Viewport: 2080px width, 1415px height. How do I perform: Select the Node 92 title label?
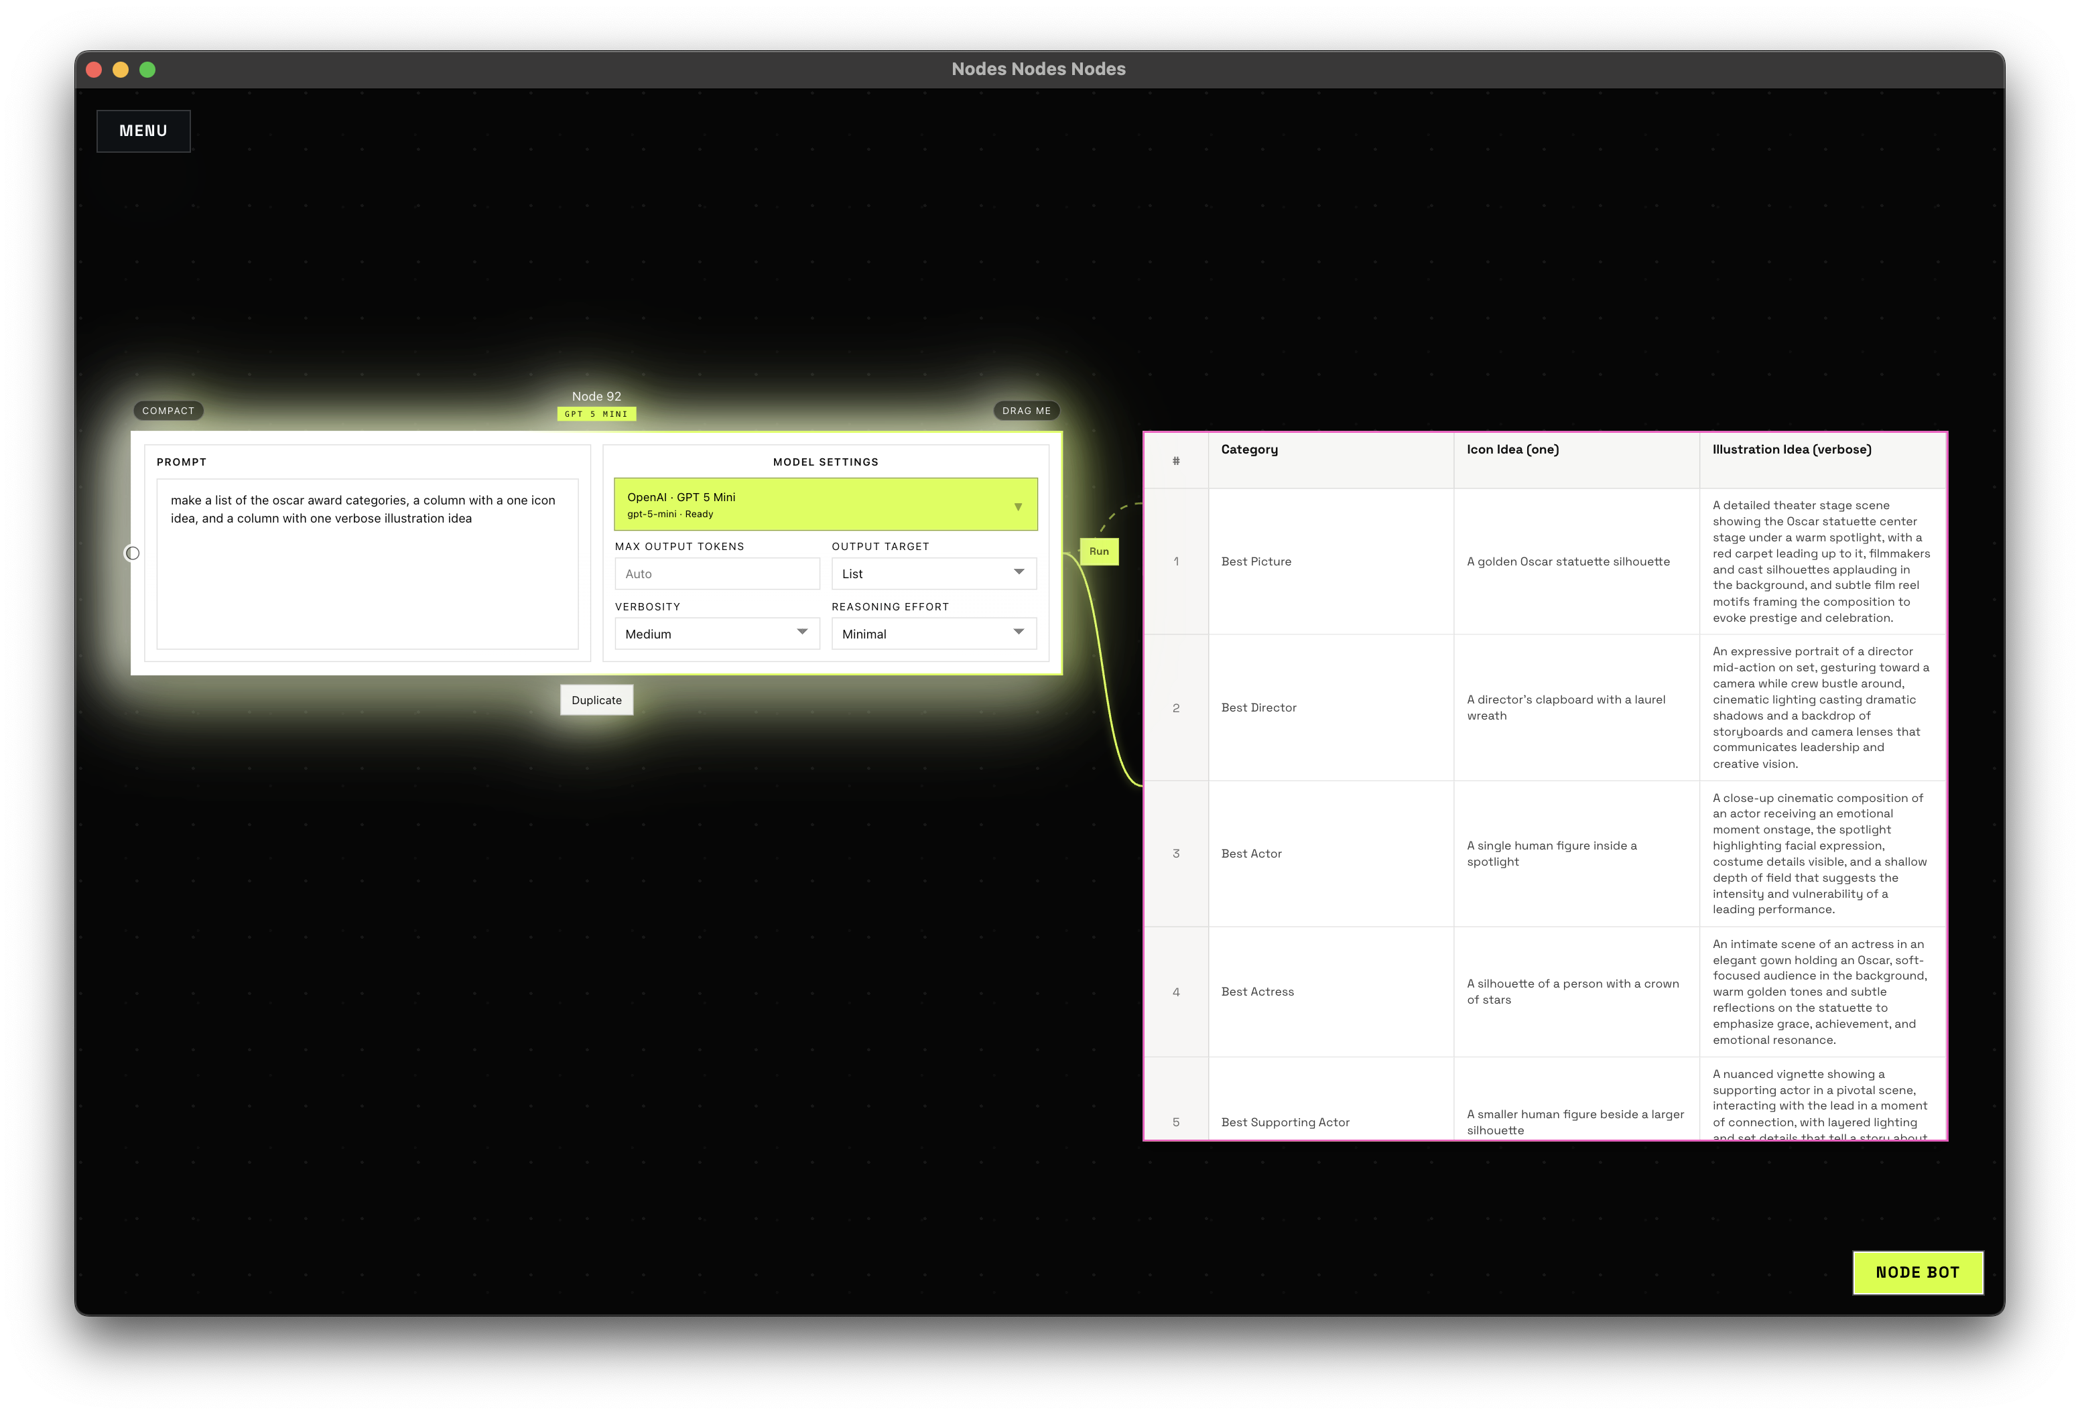pyautogui.click(x=596, y=397)
